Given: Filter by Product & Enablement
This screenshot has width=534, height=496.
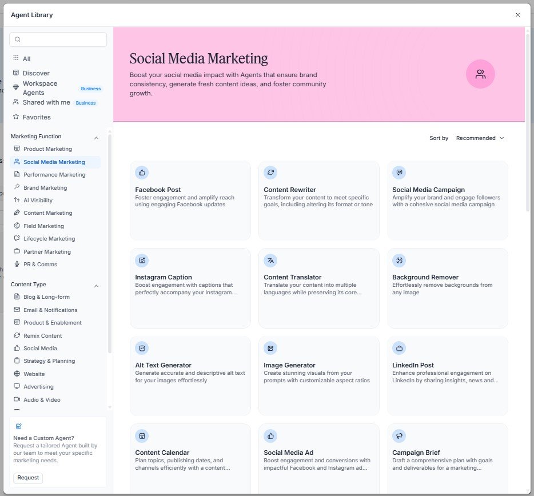Looking at the screenshot, I should [55, 323].
